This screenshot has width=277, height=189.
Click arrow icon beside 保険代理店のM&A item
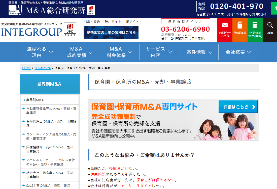point(24,121)
